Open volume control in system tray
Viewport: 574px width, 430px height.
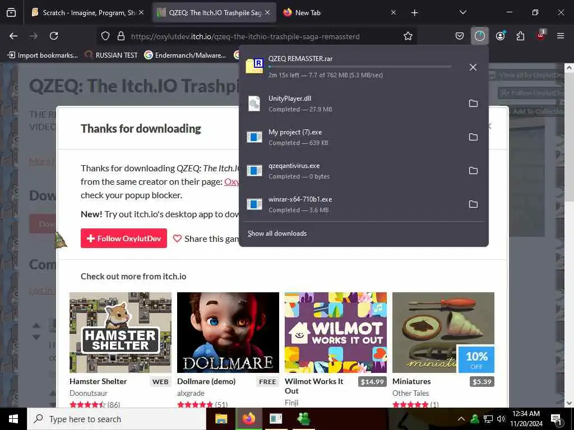pyautogui.click(x=501, y=419)
